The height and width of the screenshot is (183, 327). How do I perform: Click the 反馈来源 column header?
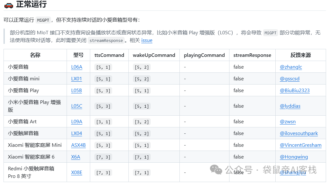[x=301, y=55]
